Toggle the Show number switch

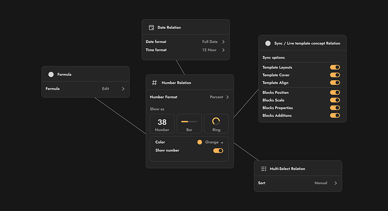pos(218,150)
